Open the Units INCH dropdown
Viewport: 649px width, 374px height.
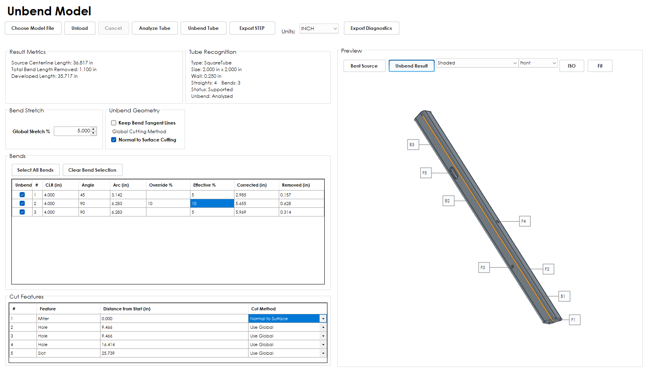[319, 28]
